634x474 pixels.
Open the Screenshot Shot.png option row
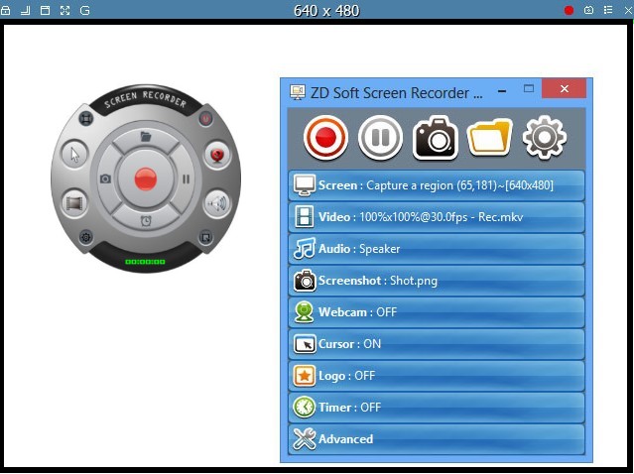tap(437, 281)
